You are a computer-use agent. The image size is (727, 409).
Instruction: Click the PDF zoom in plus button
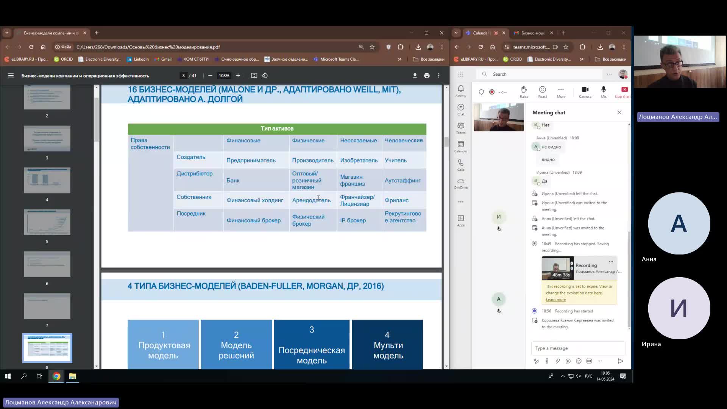click(238, 75)
